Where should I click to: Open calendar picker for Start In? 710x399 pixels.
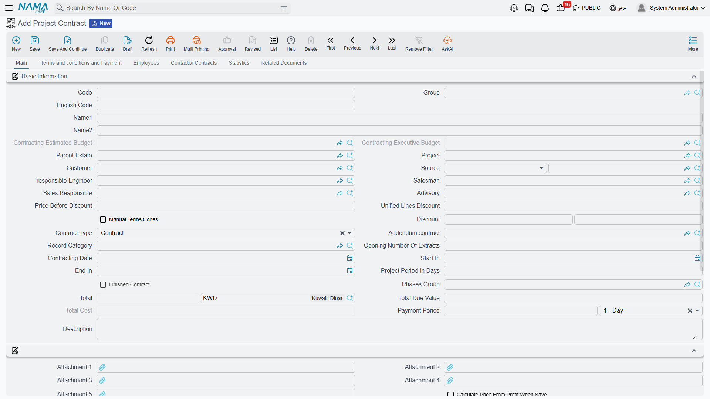click(697, 258)
